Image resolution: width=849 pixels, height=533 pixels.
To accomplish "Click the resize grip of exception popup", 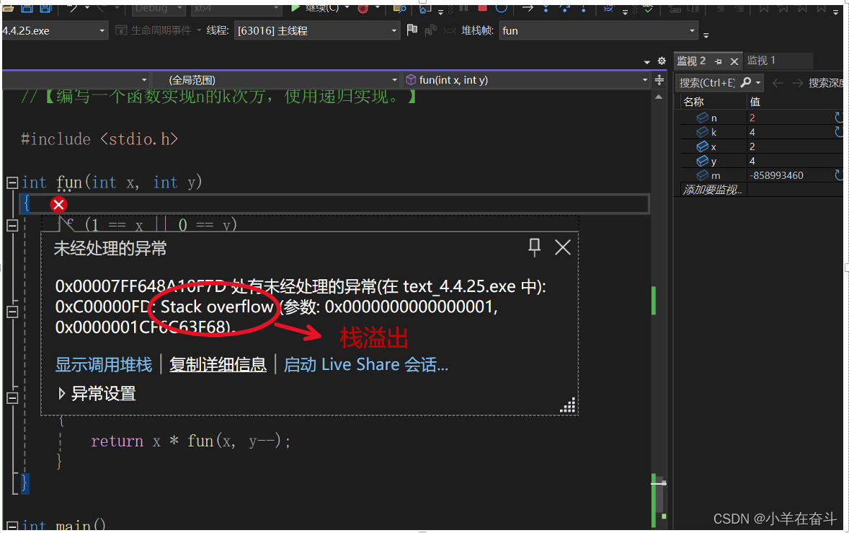I will pyautogui.click(x=567, y=405).
